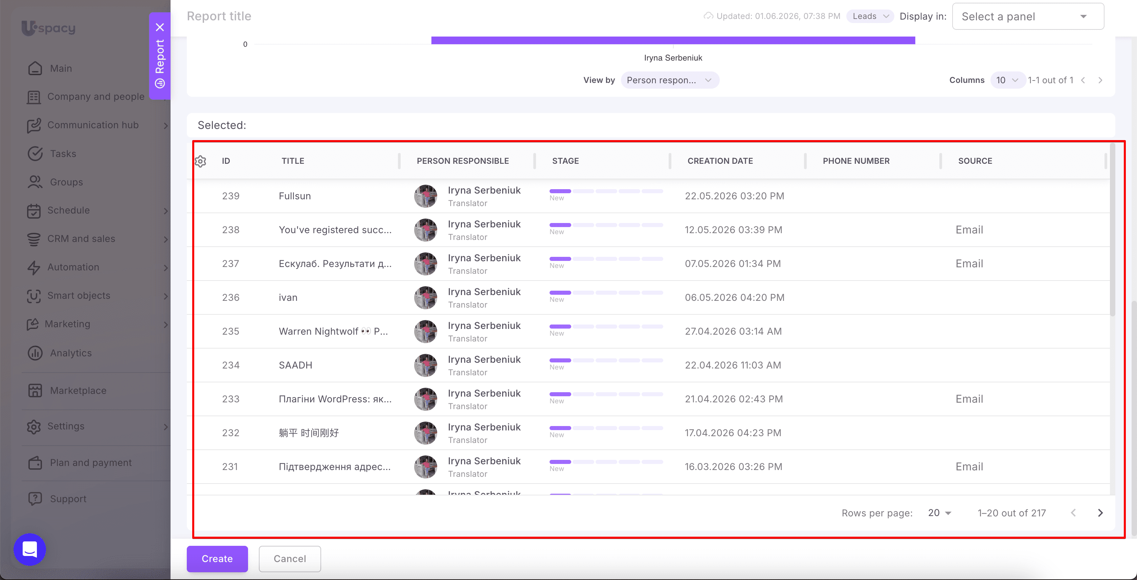Click stage progress bar for Fullsun
Image resolution: width=1137 pixels, height=580 pixels.
(606, 191)
